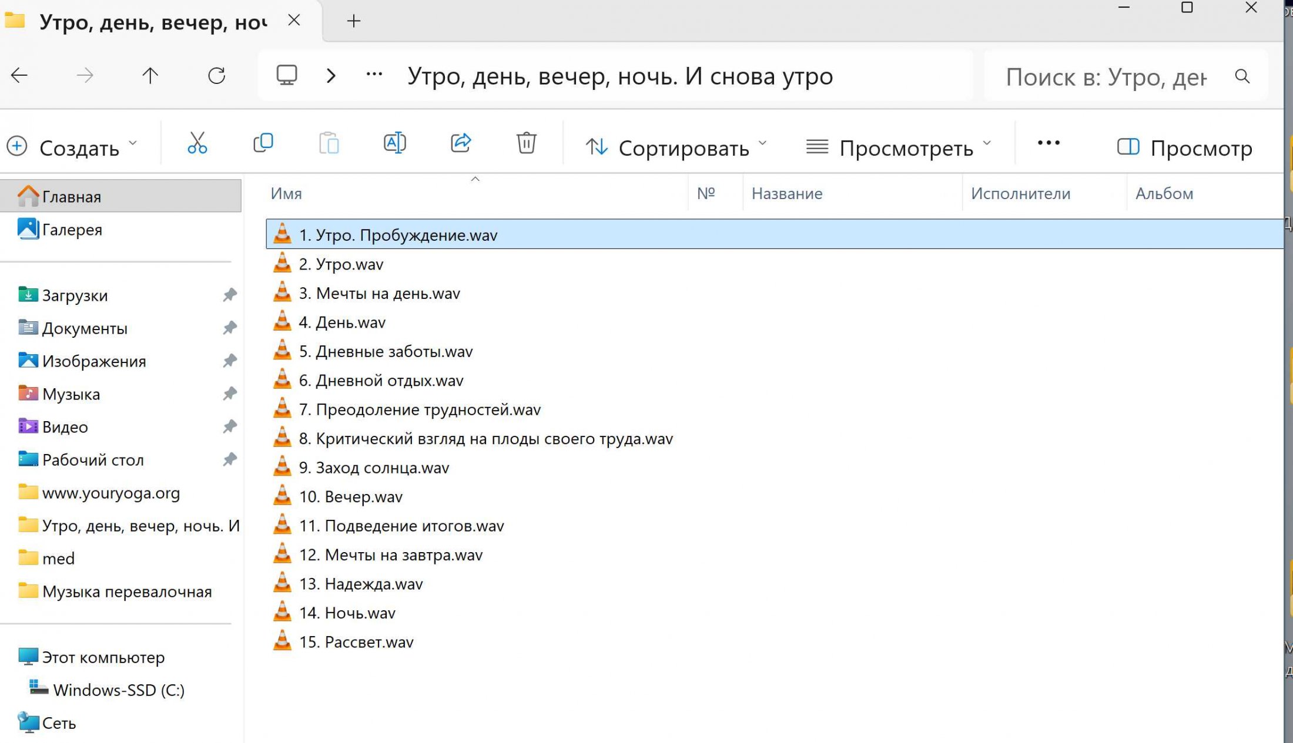The width and height of the screenshot is (1293, 743).
Task: Click the Paste clipboard icon
Action: coord(329,143)
